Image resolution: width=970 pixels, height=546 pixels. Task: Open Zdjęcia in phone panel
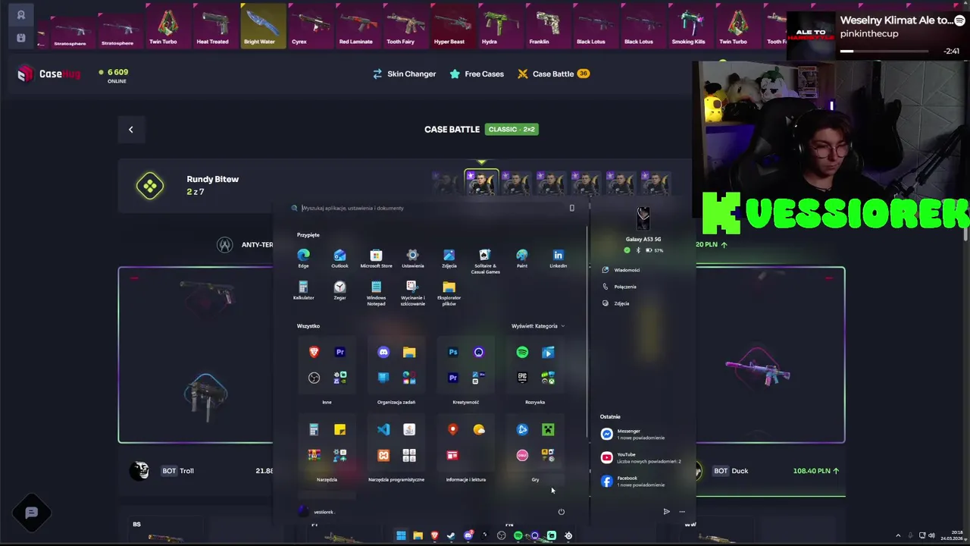(616, 303)
